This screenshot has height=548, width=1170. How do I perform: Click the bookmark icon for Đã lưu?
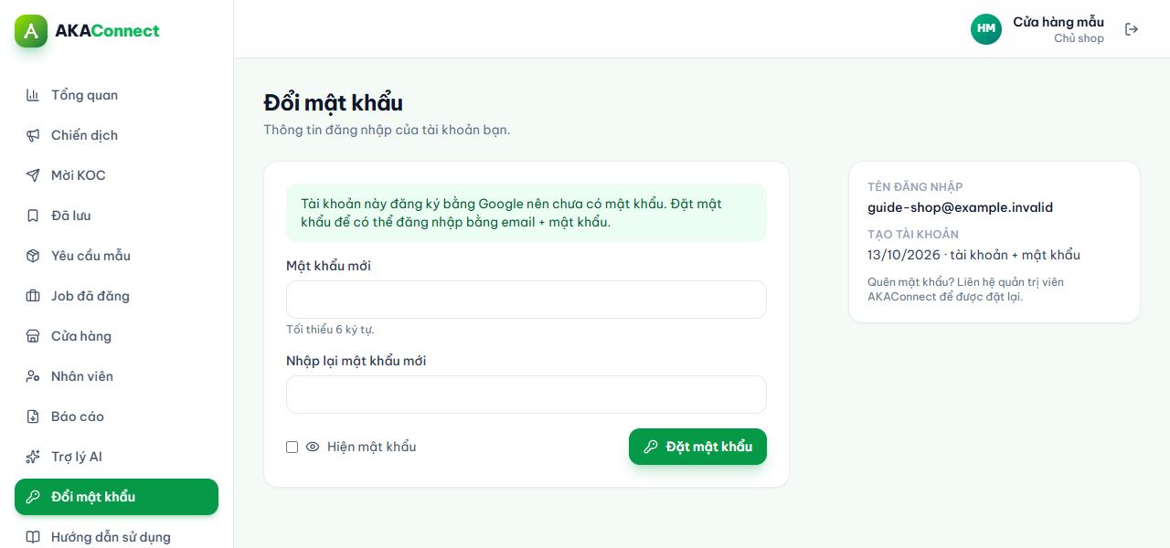[33, 216]
